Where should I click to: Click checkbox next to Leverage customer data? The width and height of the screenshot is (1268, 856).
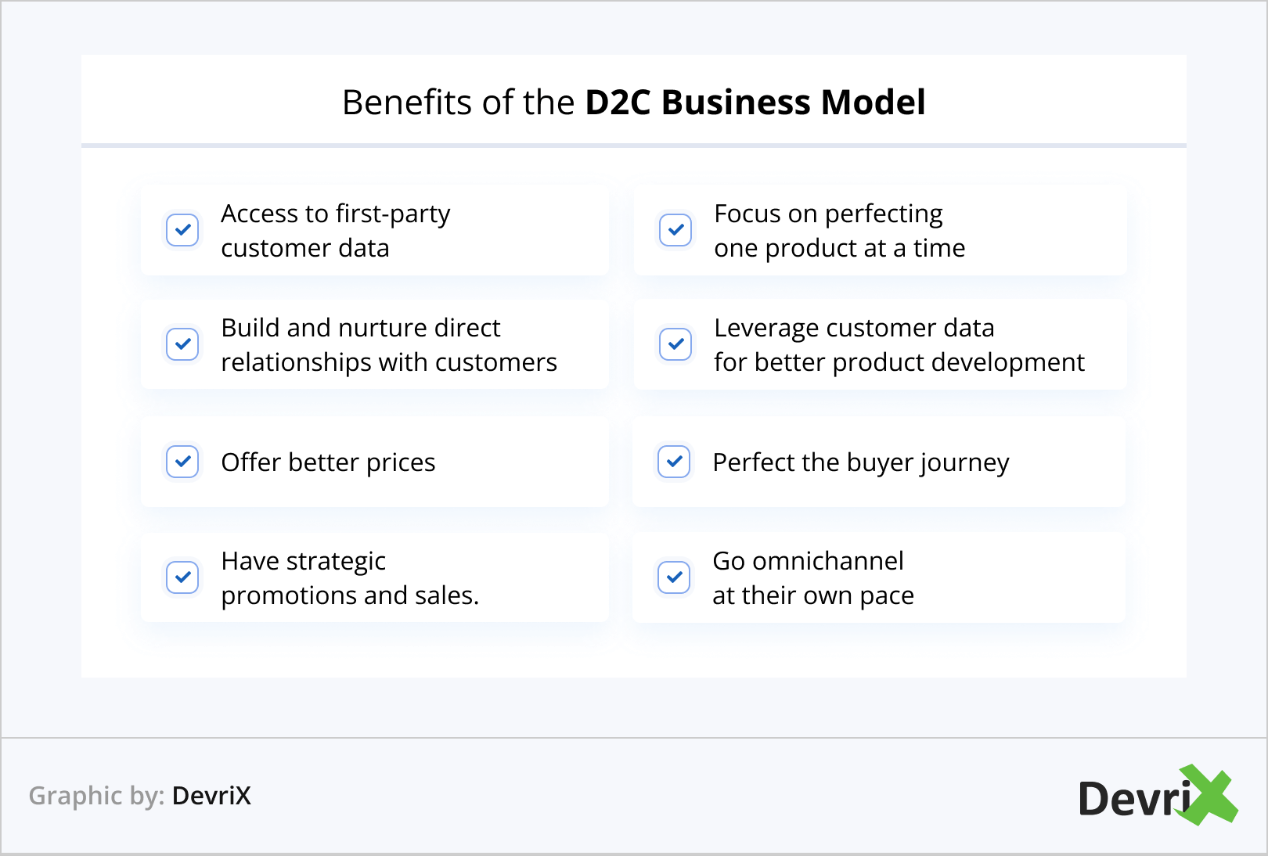click(675, 344)
